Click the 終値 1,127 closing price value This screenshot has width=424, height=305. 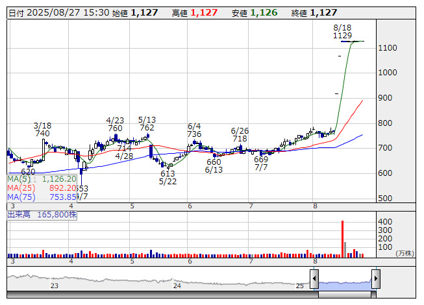pyautogui.click(x=323, y=12)
